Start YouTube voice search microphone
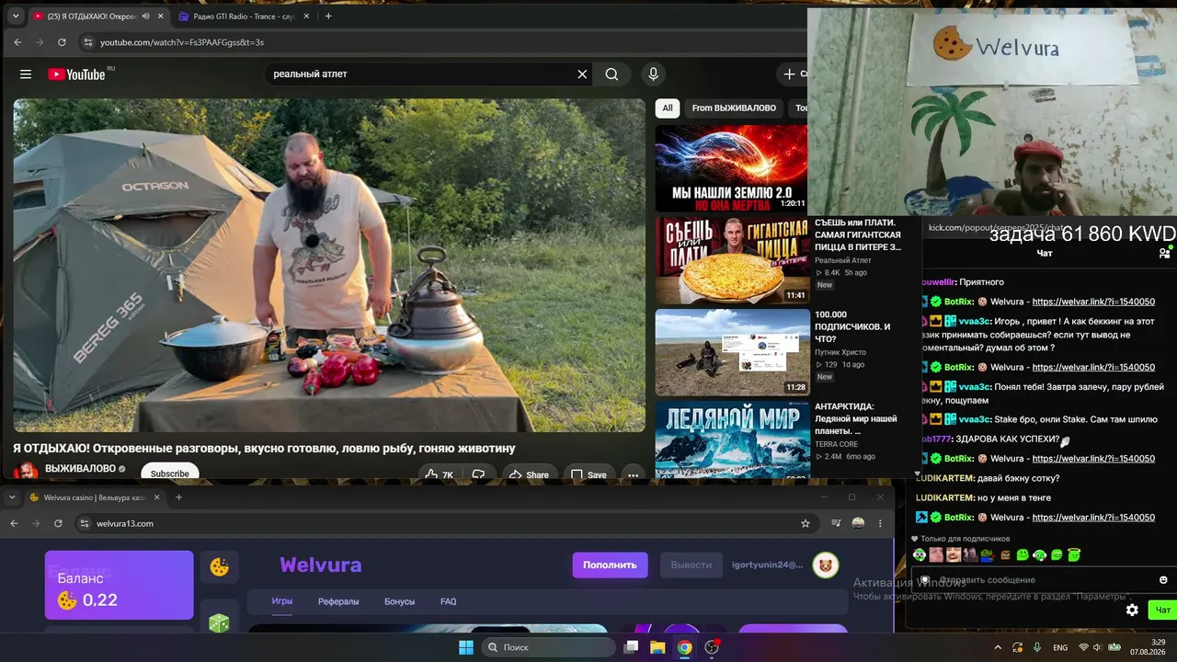Screen dimensions: 1177x662 [654, 74]
